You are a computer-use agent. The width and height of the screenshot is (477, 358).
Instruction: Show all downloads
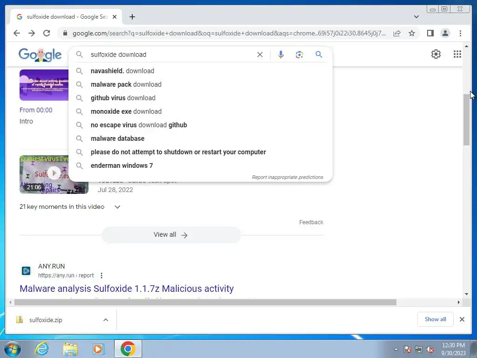pyautogui.click(x=436, y=319)
